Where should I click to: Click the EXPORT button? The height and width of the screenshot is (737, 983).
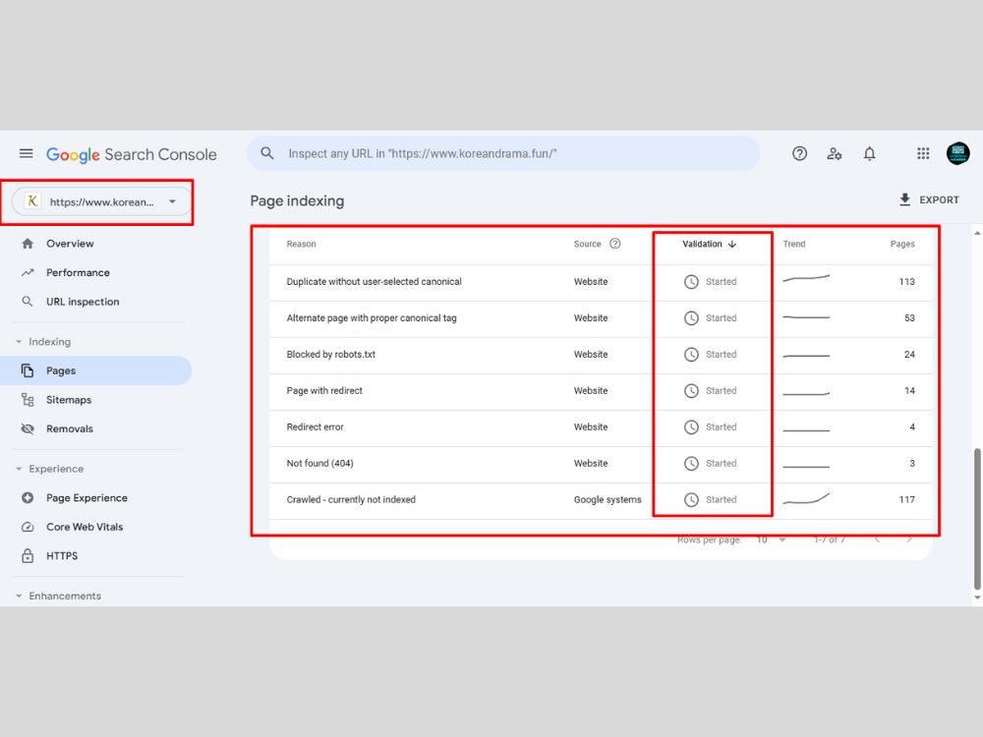pyautogui.click(x=929, y=199)
